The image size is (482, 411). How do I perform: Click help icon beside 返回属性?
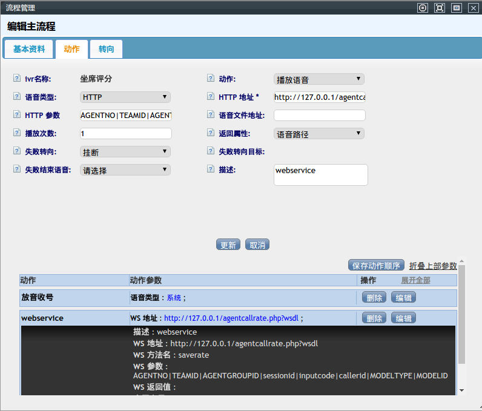click(211, 133)
